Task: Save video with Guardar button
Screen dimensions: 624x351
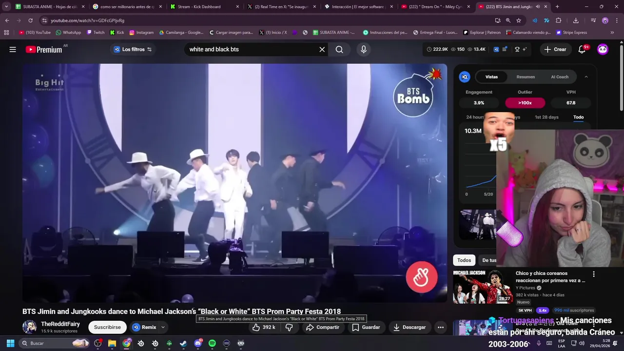Action: (x=366, y=327)
